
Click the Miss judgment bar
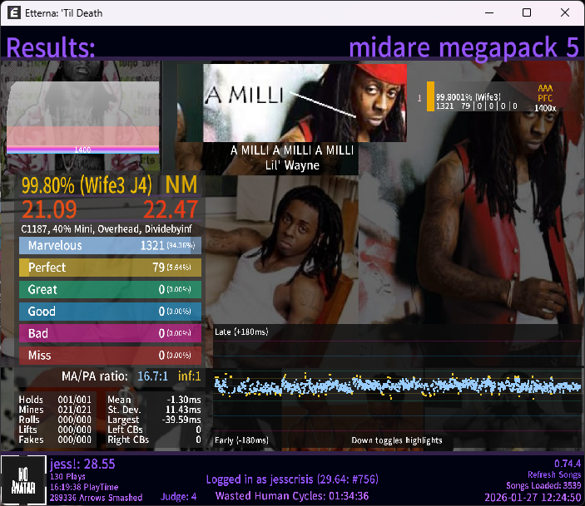(x=110, y=356)
